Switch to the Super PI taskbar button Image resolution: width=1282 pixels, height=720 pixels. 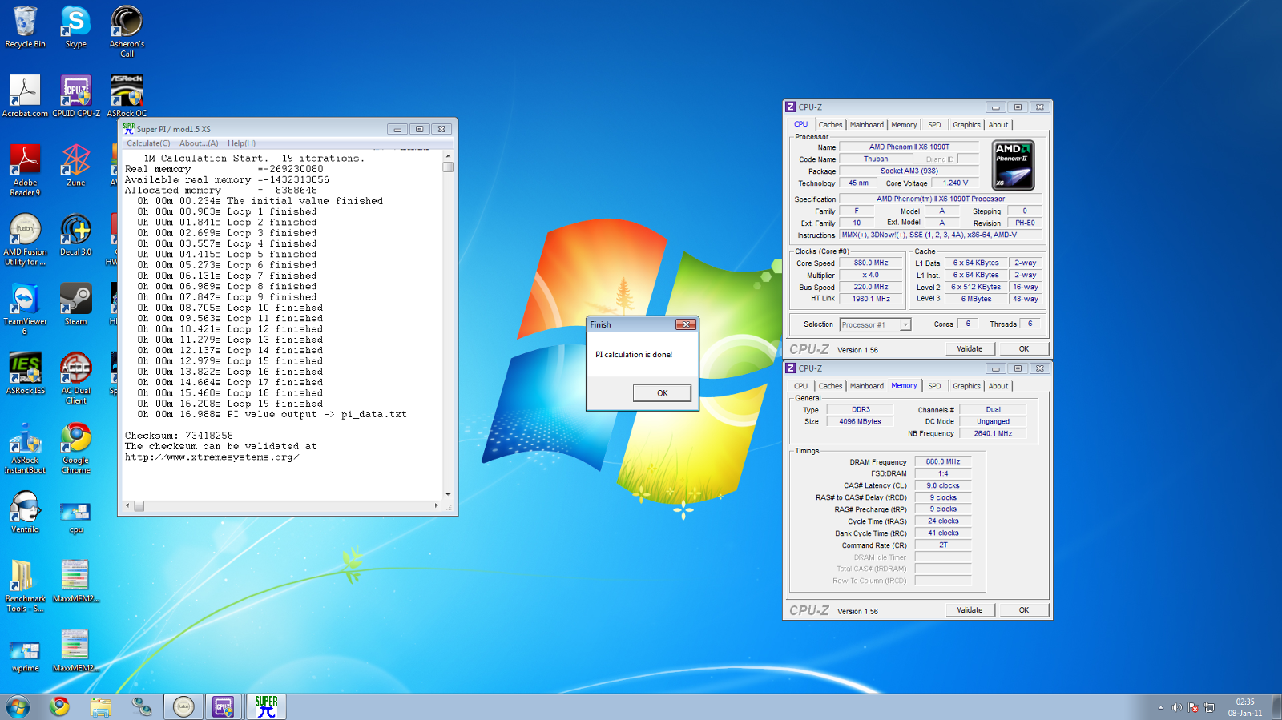pyautogui.click(x=266, y=706)
